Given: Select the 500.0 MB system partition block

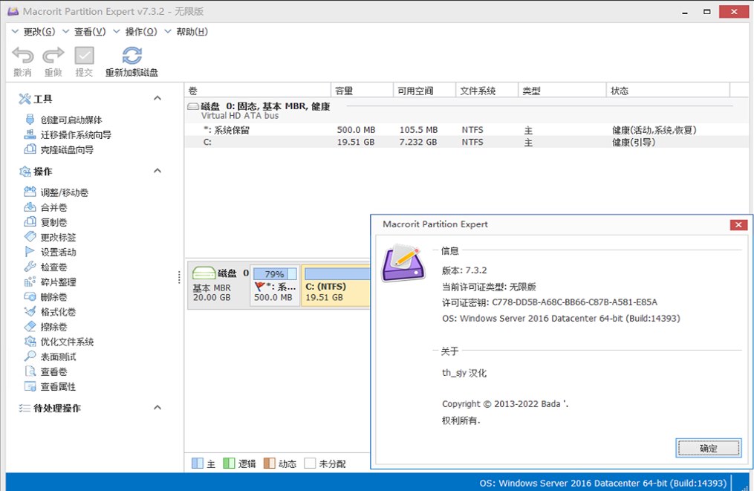Looking at the screenshot, I should pyautogui.click(x=275, y=286).
